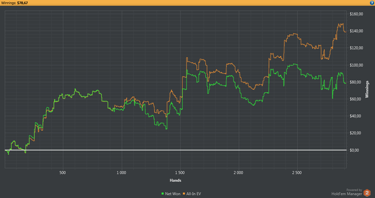Click the $140,00 y-axis label

356,31
